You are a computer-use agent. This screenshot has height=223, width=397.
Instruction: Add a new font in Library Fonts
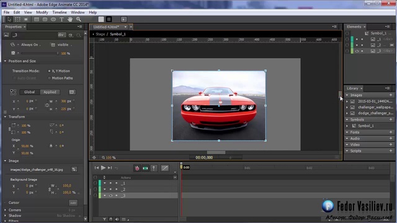click(391, 132)
